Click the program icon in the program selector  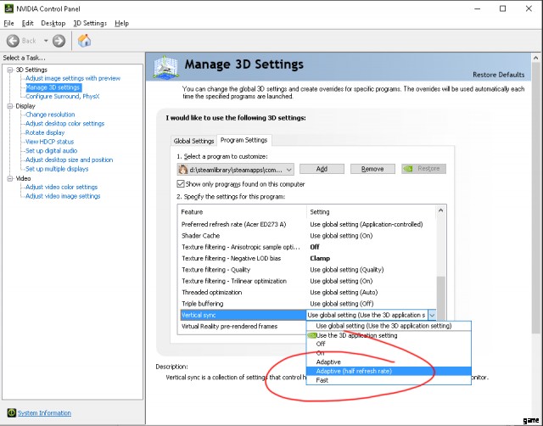183,169
